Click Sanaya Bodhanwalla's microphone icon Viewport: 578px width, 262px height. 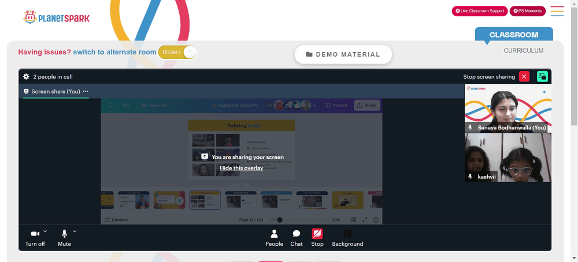(x=470, y=127)
